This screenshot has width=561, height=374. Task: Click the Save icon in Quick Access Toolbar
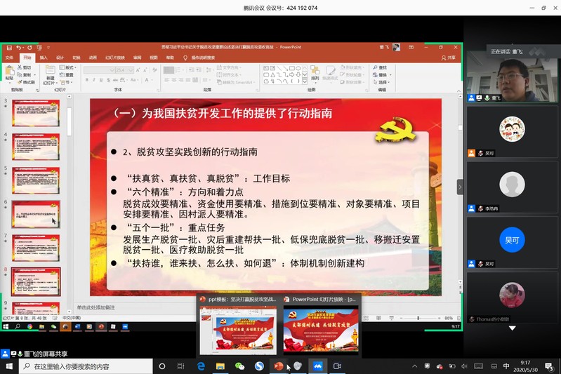point(8,47)
